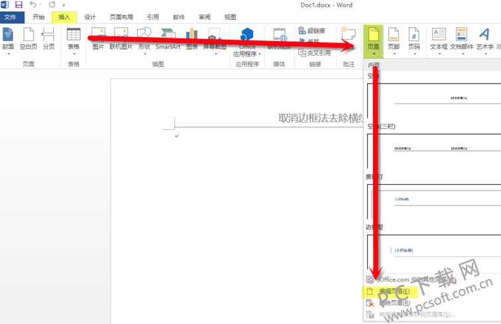Screen dimensions: 501x324
Task: Insert a 超链接 hyperlink
Action: 311,30
